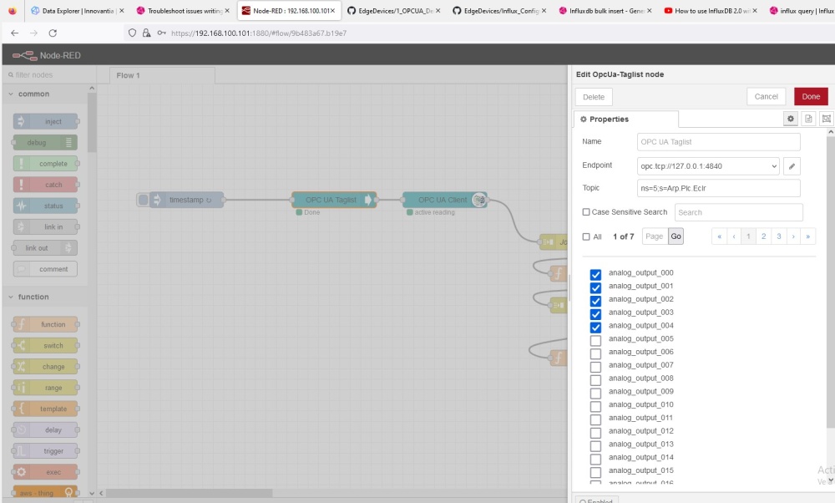Enable Case Sensitive Search checkbox
Viewport: 835px width, 503px height.
[586, 212]
